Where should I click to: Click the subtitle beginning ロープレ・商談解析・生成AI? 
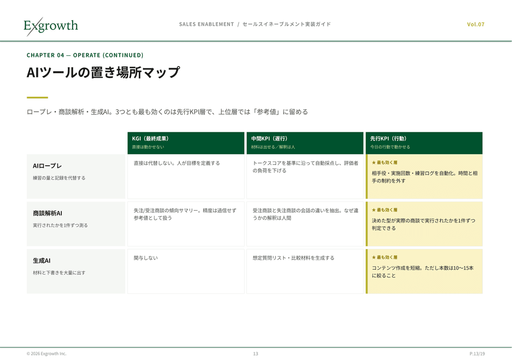167,112
